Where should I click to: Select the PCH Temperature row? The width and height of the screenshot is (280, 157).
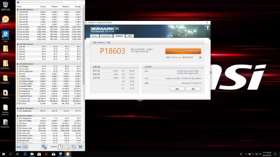point(49,111)
